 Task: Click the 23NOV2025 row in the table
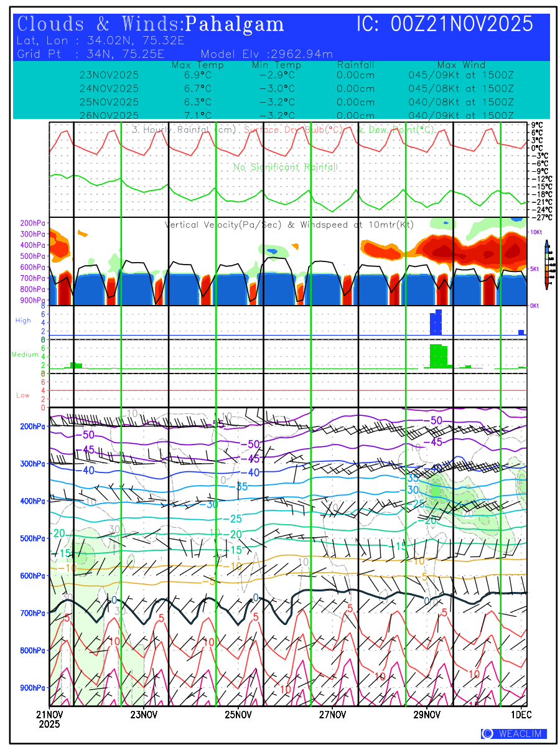(x=109, y=75)
